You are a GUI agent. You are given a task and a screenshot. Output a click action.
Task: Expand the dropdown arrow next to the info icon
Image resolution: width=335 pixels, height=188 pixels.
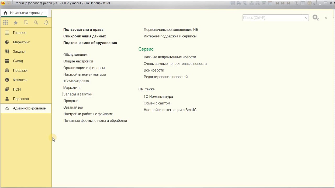(314, 4)
